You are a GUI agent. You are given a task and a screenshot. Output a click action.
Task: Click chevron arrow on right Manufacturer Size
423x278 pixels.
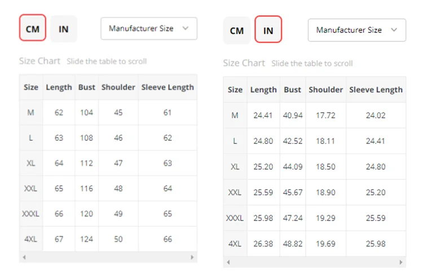(x=394, y=30)
